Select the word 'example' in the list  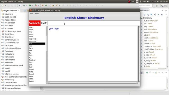click(33, 41)
